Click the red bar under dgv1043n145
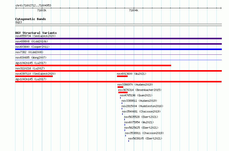 [118, 82]
